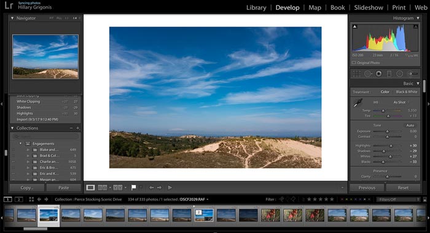Flag the photo as picked
This screenshot has width=430, height=233.
133,188
